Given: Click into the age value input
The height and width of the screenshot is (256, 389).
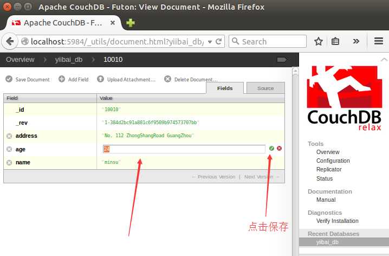Looking at the screenshot, I should (184, 149).
